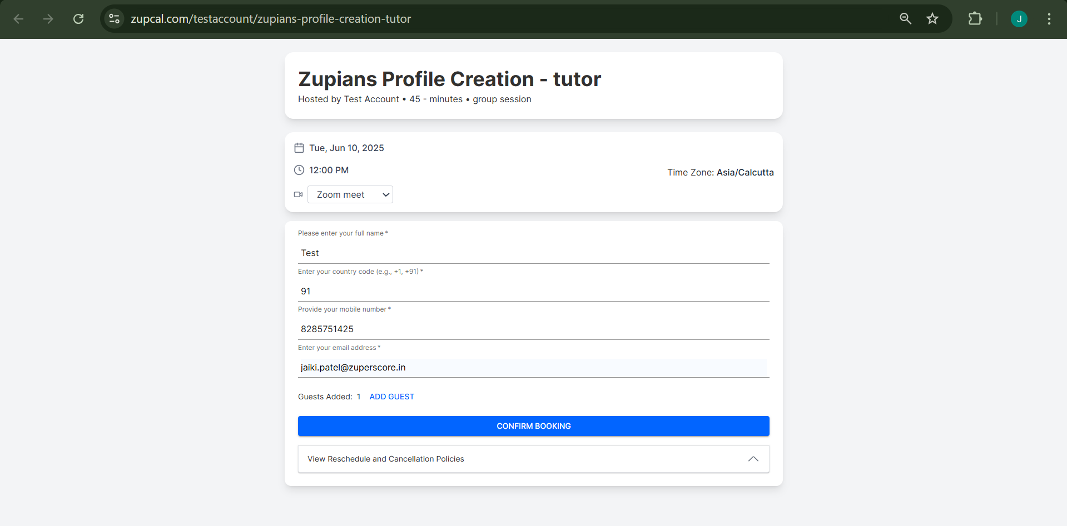Click the Add Guest link
Viewport: 1067px width, 526px height.
pos(391,397)
